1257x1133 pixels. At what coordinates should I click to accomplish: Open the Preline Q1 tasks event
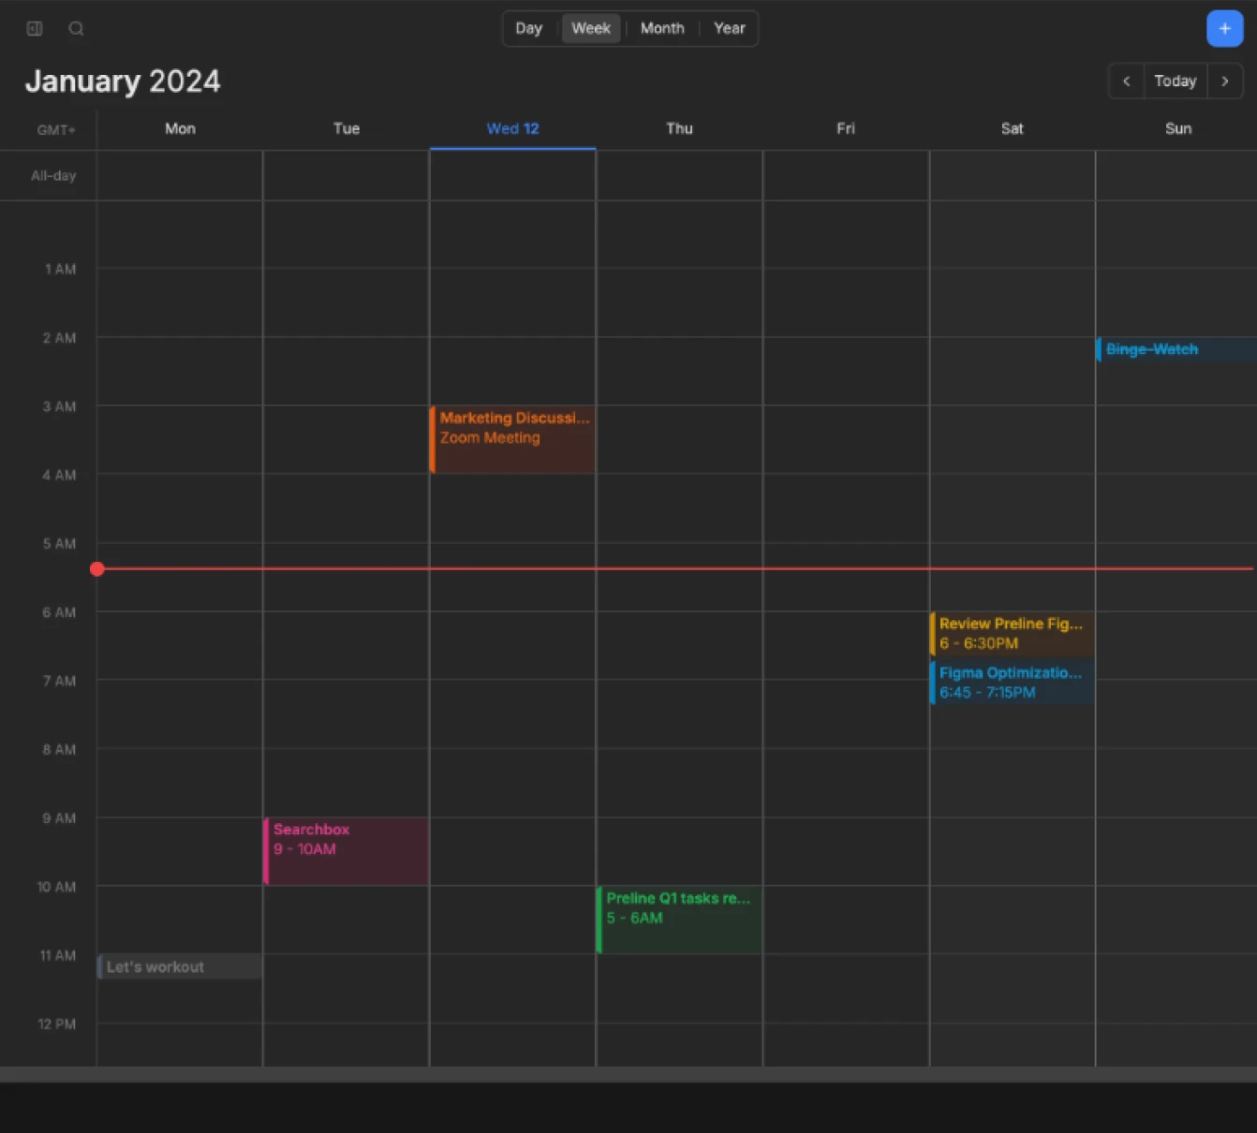coord(679,919)
